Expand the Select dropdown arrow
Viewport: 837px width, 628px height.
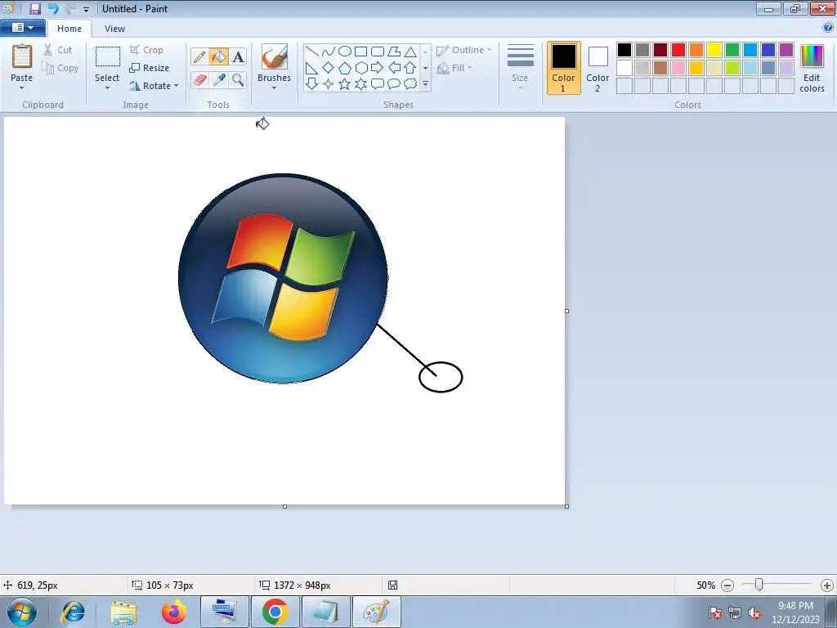point(107,88)
